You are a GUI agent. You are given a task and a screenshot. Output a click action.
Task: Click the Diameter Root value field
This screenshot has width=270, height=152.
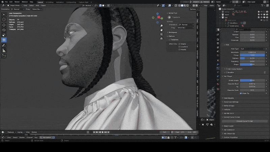[252, 84]
